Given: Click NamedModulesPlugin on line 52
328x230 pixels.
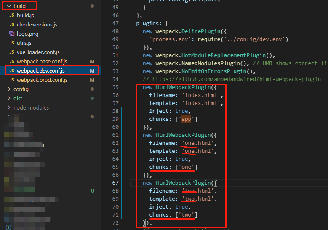Looking at the screenshot, I should point(211,63).
